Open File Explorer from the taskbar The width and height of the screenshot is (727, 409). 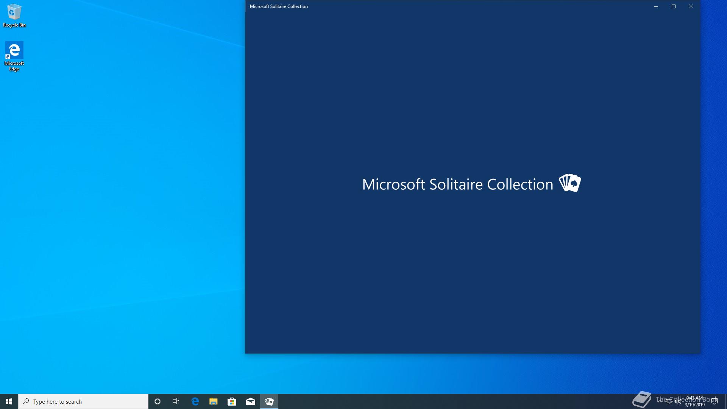[x=214, y=401]
